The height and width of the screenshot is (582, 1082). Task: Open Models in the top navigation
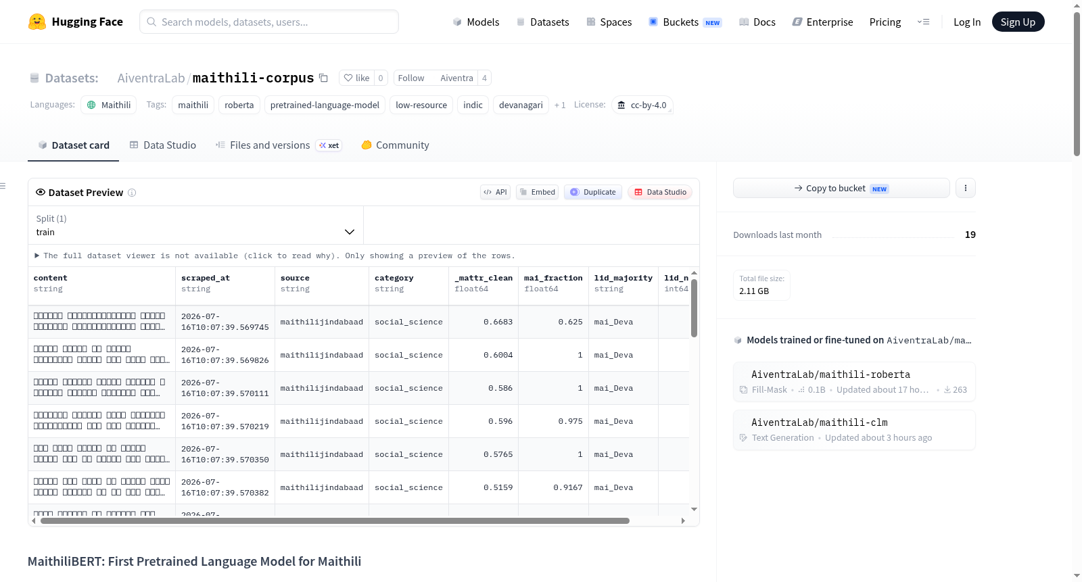pyautogui.click(x=476, y=22)
